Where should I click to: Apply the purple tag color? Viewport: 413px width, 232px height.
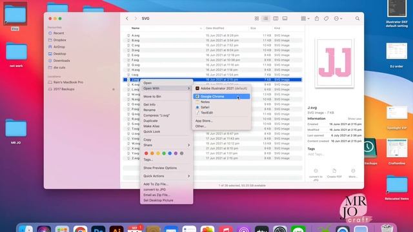click(176, 153)
